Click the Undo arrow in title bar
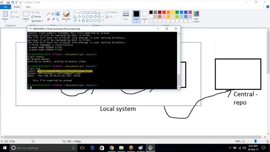Screen dimensions: 270x152 12,2
